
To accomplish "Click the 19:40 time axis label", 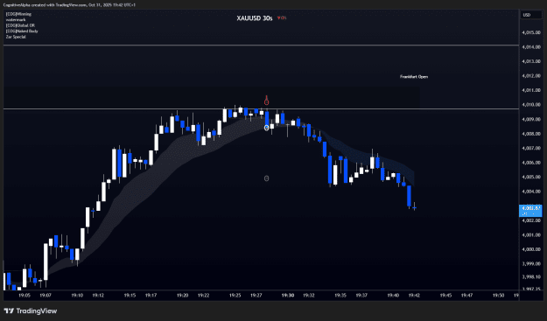I will [393, 296].
